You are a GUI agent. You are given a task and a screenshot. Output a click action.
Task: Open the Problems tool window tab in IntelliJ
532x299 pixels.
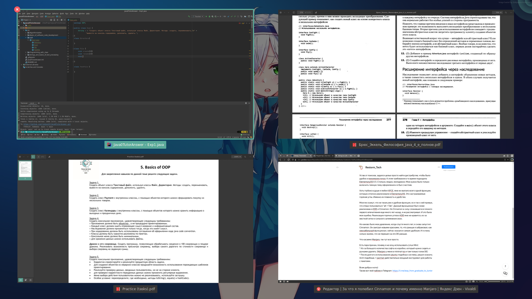click(71, 135)
